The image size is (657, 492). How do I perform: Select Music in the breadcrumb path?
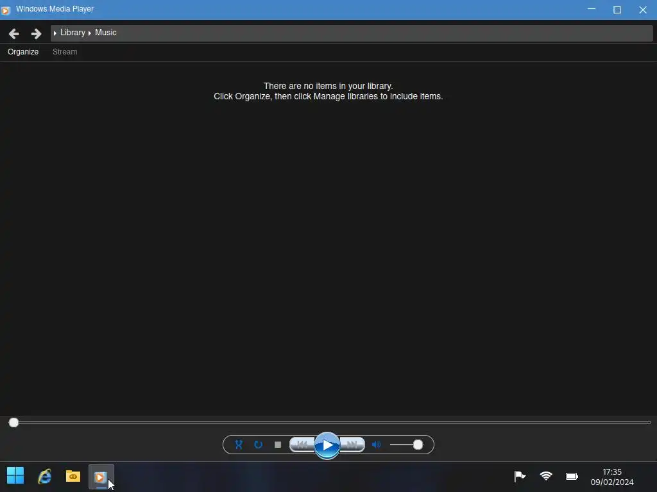106,33
